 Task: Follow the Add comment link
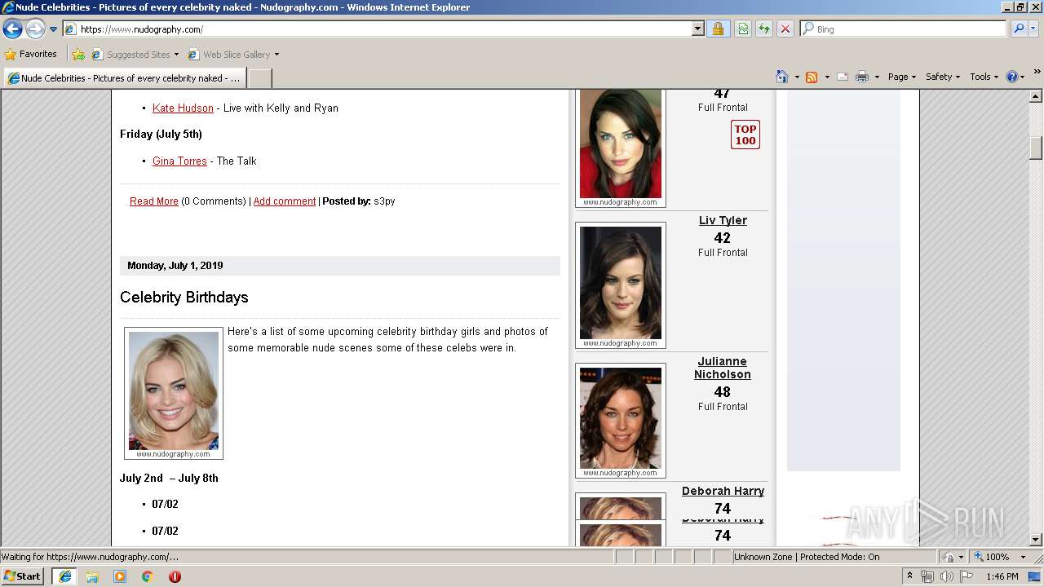coord(285,201)
